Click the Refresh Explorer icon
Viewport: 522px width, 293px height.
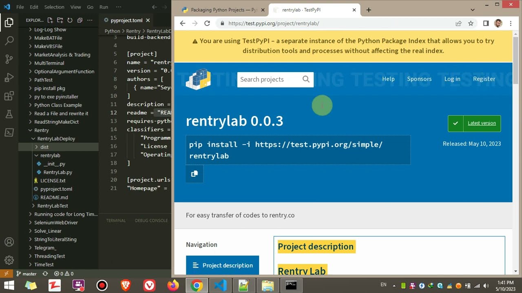tap(70, 20)
